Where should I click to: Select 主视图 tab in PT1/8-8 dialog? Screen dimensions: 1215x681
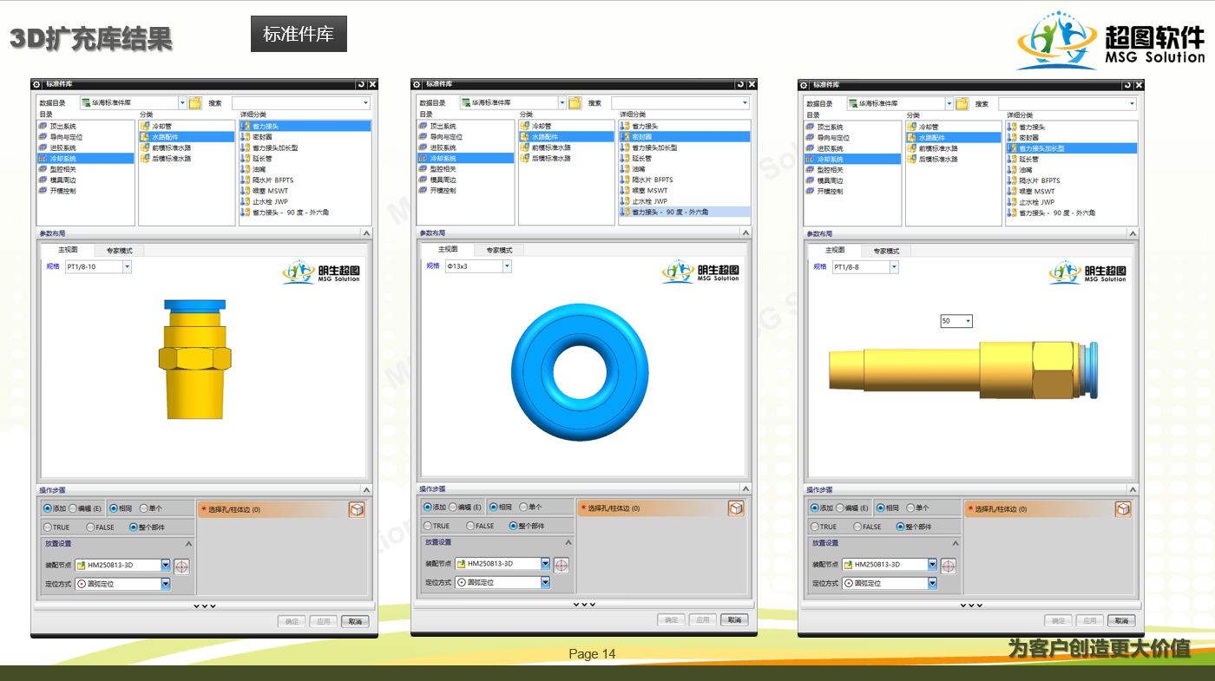(834, 250)
